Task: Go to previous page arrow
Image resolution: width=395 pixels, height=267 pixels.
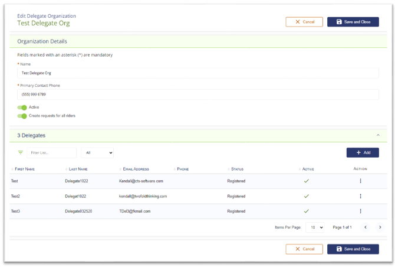Action: coord(366,227)
